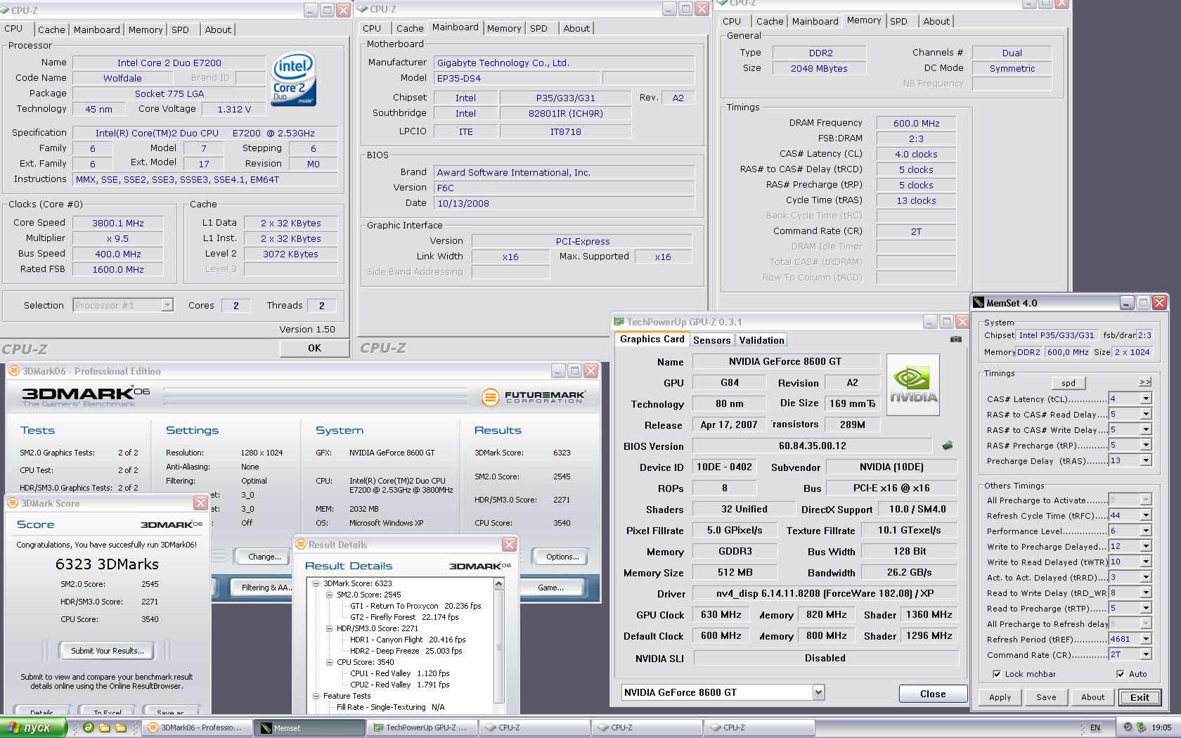The image size is (1181, 738).
Task: Click 3DMark06 window title bar icon
Action: 13,371
